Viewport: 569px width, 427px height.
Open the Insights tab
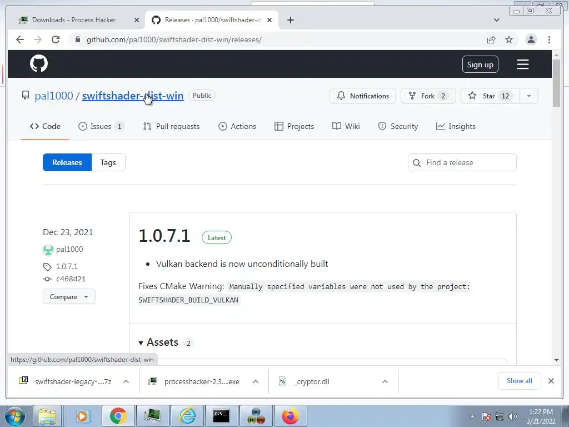pos(456,126)
